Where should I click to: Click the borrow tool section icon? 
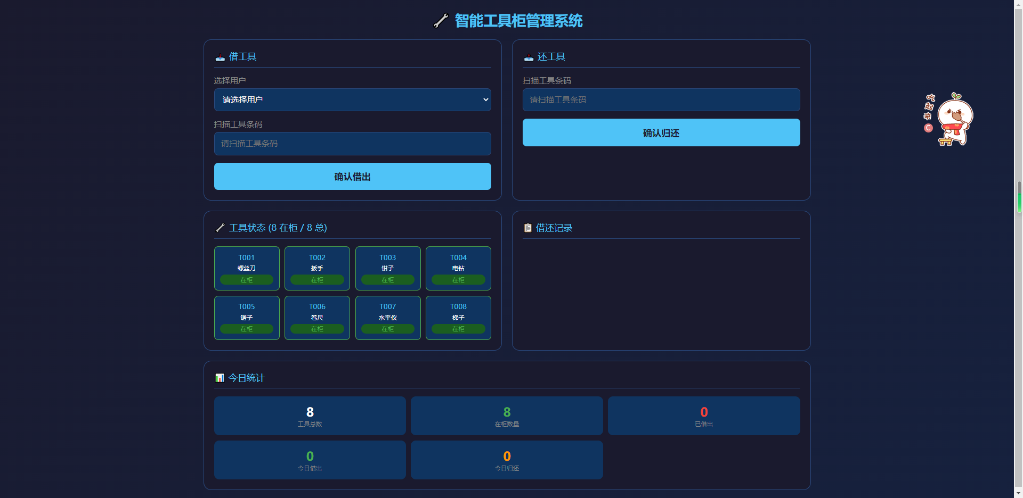pyautogui.click(x=220, y=57)
